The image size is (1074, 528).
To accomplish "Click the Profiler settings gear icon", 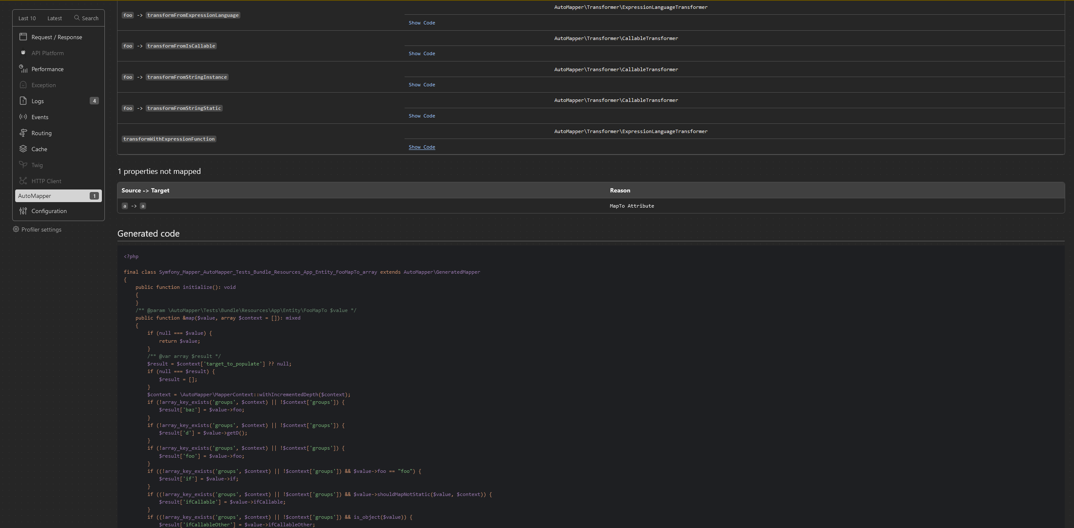I will [16, 229].
